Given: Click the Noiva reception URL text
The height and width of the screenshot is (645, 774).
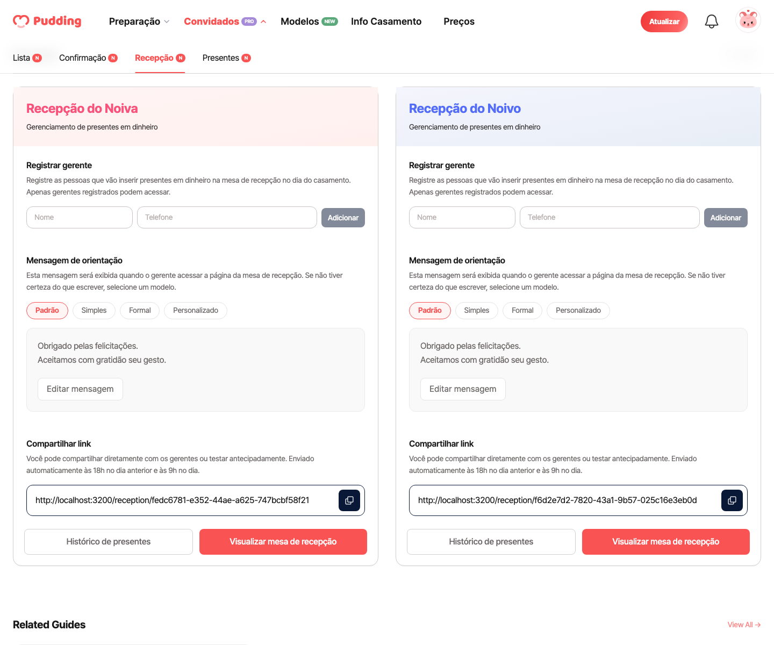Looking at the screenshot, I should tap(173, 500).
